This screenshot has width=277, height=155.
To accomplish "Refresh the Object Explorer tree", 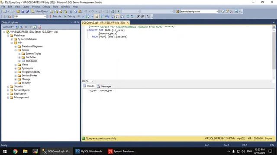I will point(35,27).
